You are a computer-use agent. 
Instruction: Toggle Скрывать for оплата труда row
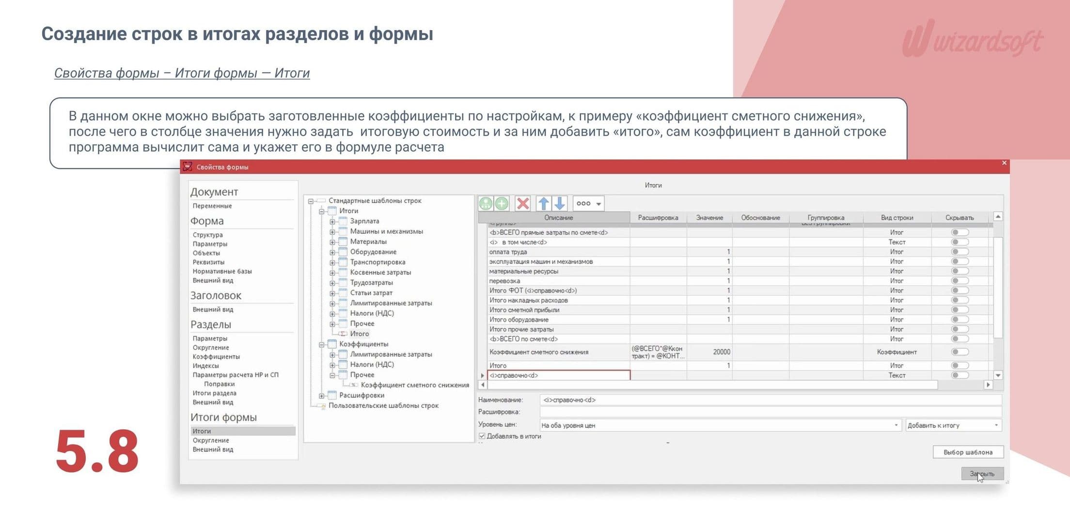coord(960,252)
